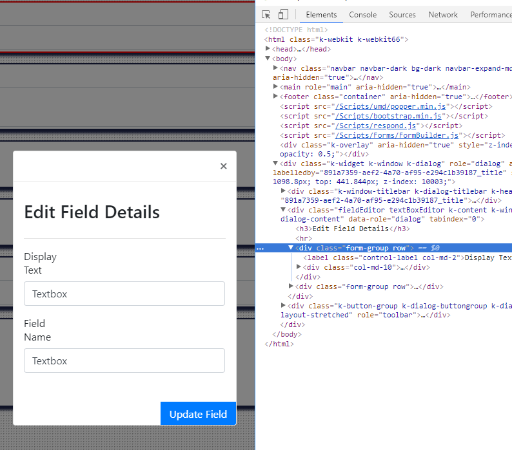Open the respond.js script link

coord(375,126)
